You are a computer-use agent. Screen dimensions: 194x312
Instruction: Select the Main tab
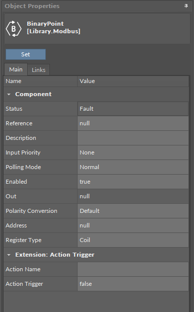tap(16, 69)
